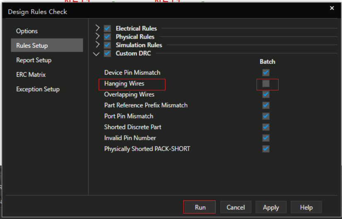Expand the Physical Rules section
342x219 pixels.
pos(97,36)
